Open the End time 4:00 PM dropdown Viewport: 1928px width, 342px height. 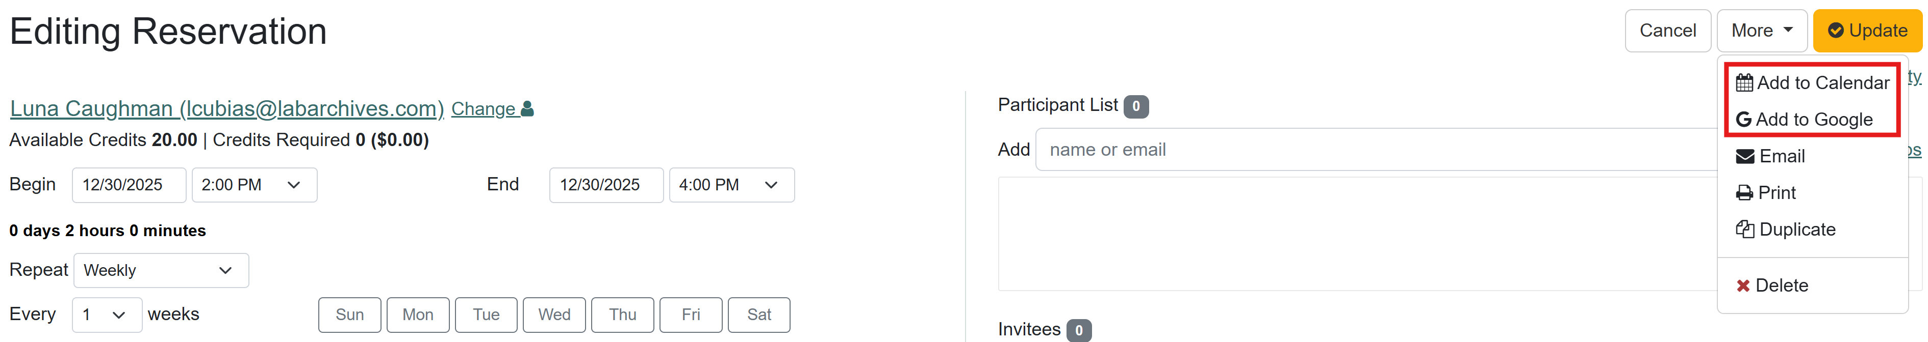click(x=731, y=184)
